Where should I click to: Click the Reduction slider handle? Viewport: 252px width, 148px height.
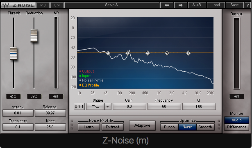pos(34,36)
